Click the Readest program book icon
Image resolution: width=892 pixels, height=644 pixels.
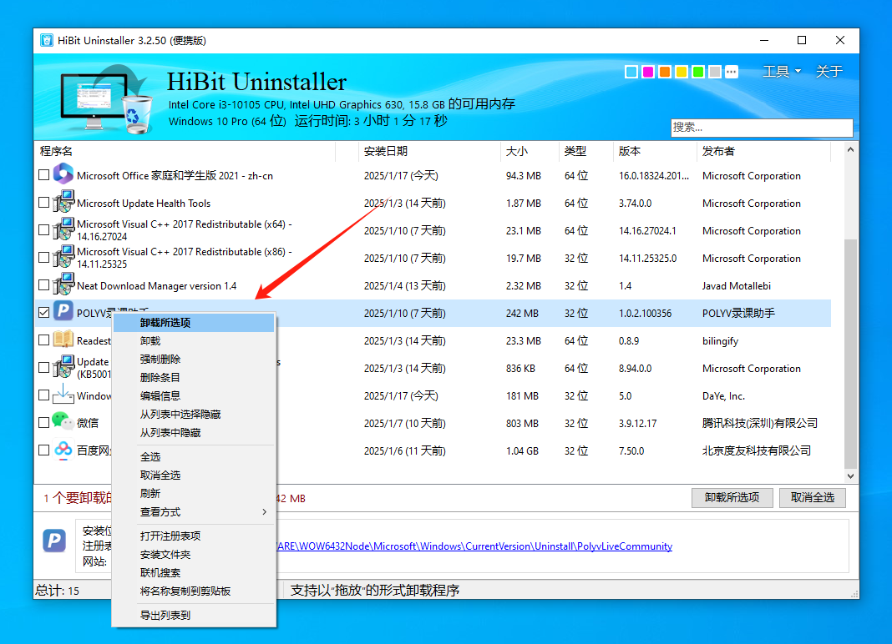64,340
